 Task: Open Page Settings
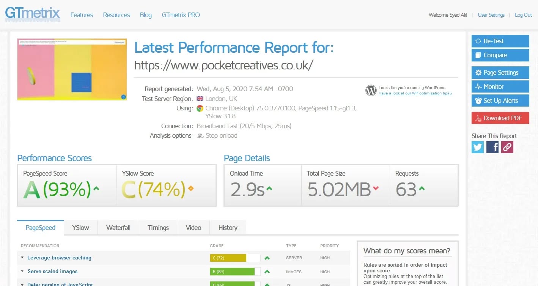[x=500, y=72]
